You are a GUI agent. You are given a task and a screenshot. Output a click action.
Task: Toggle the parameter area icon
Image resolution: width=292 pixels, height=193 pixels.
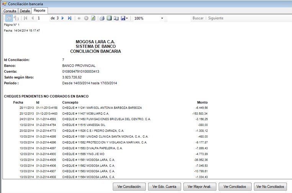(x=16, y=18)
